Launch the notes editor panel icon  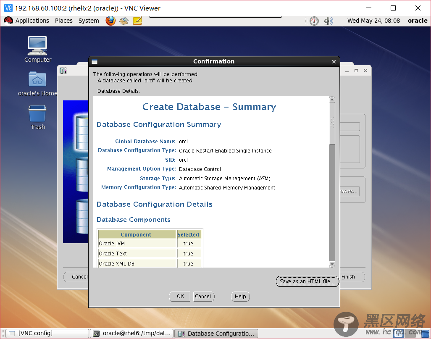click(137, 21)
